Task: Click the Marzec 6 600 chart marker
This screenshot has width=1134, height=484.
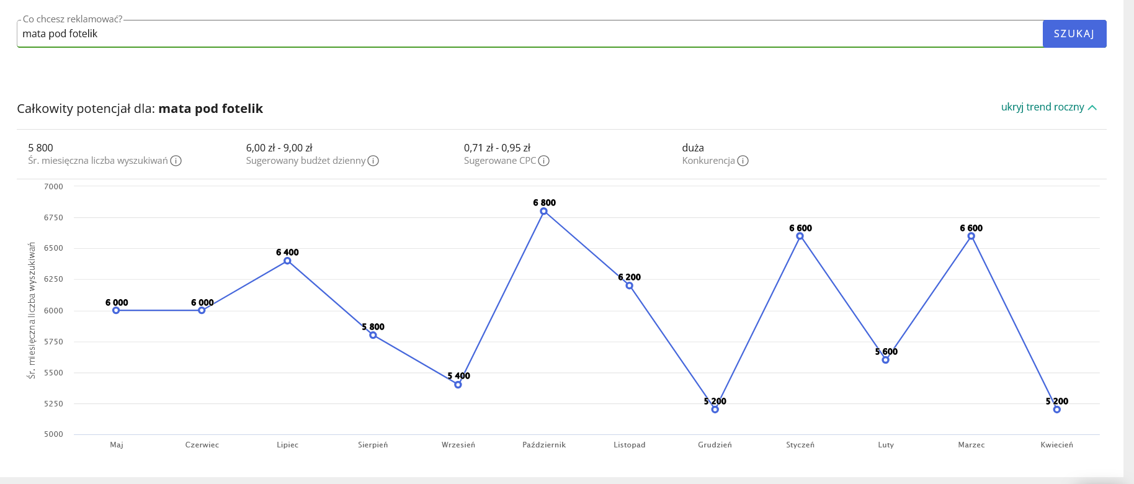Action: pyautogui.click(x=971, y=236)
